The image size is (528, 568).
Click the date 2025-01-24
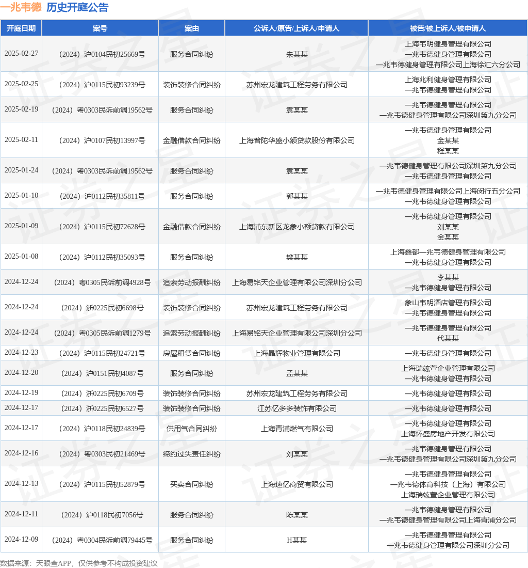point(21,170)
